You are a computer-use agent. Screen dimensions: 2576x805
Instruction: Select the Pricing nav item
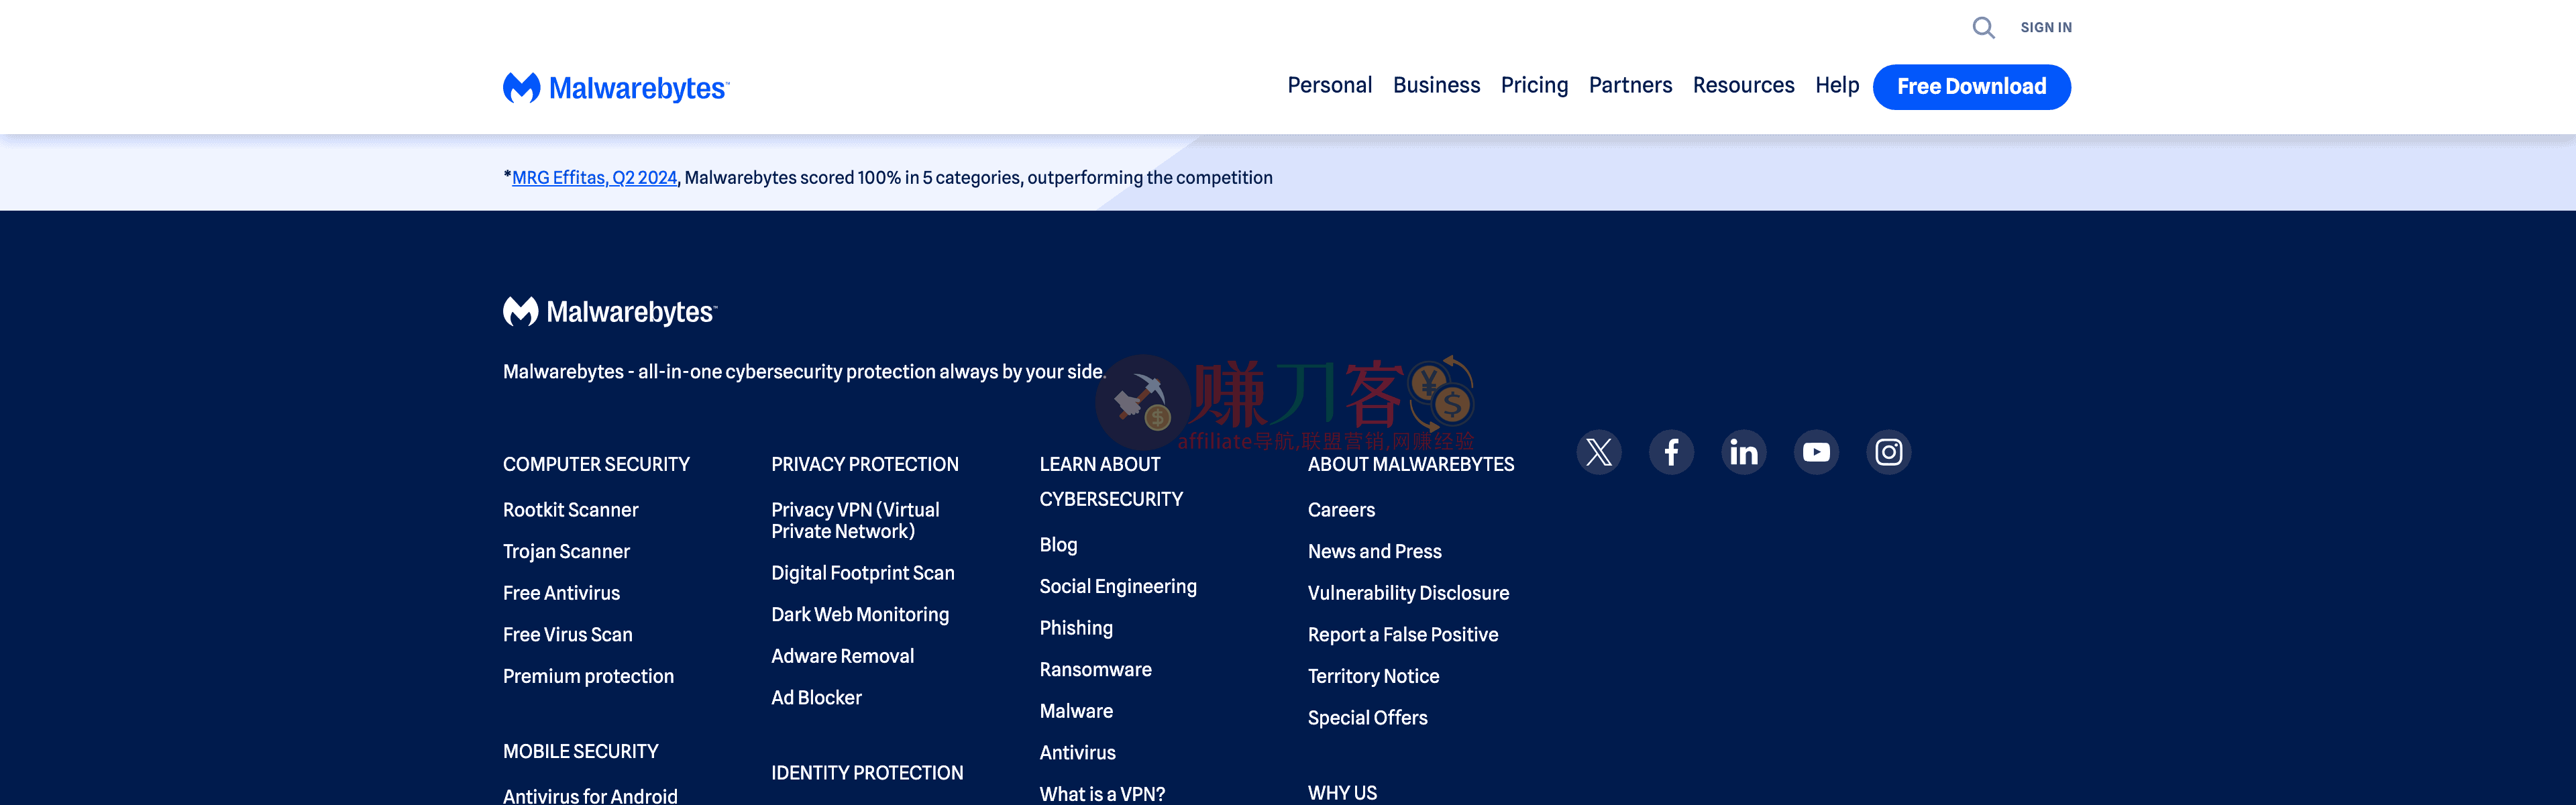pyautogui.click(x=1535, y=86)
